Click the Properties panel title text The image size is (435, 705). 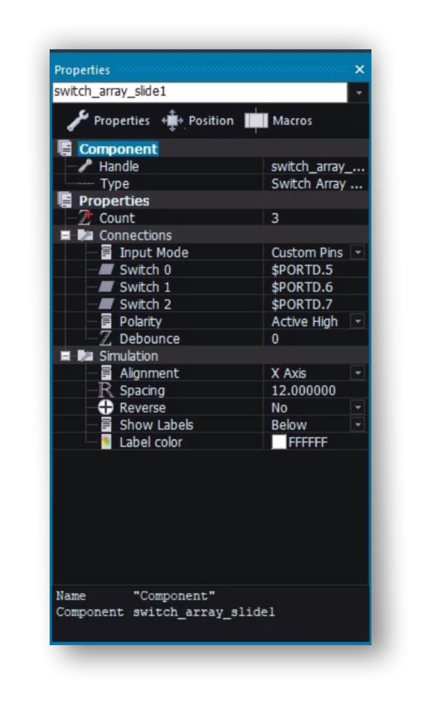click(82, 70)
